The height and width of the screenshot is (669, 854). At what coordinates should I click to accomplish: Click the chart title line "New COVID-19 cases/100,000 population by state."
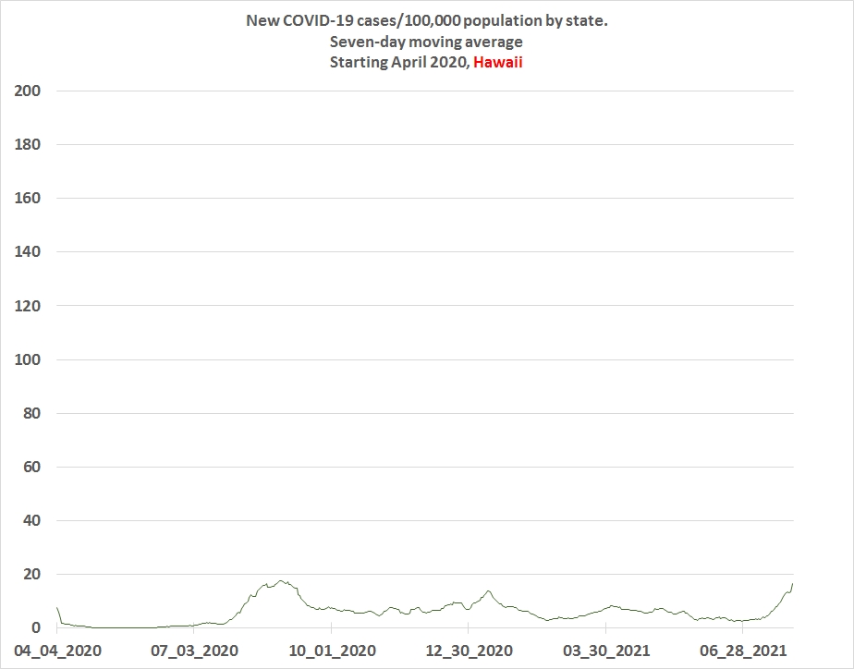426,21
